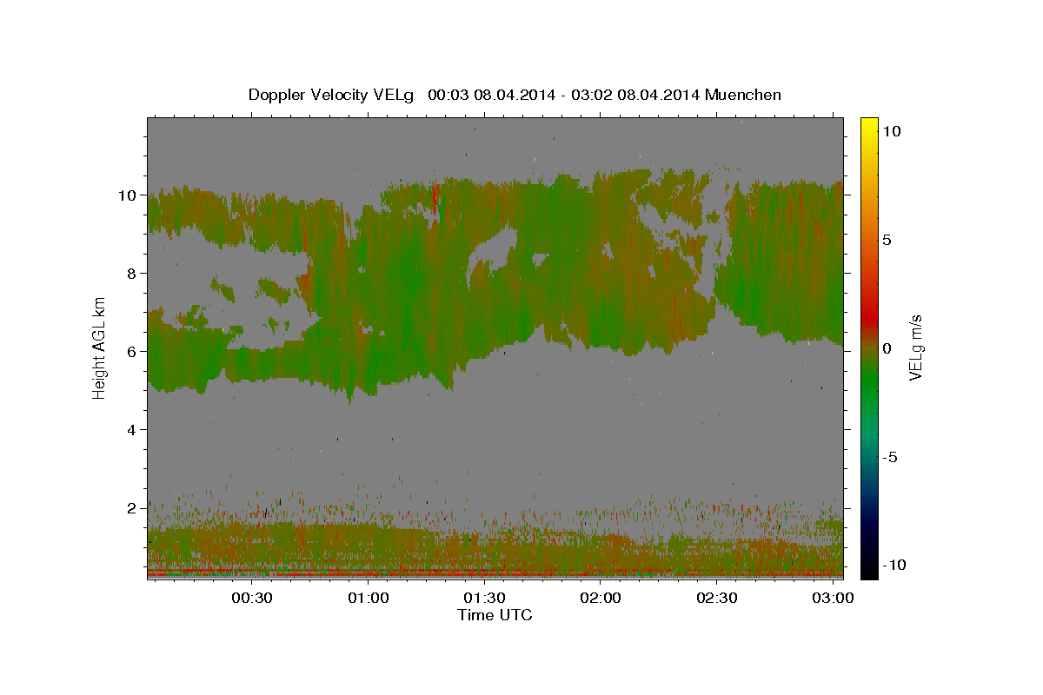The width and height of the screenshot is (1043, 695).
Task: Click the height tick label 4
Action: [x=132, y=430]
